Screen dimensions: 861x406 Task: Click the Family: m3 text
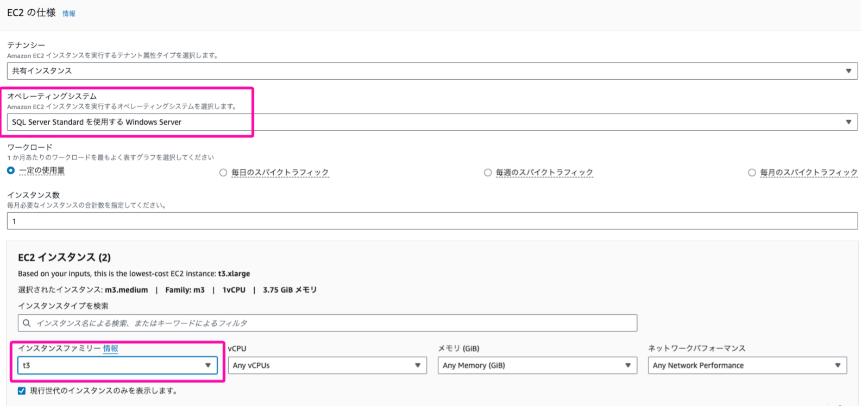point(185,290)
